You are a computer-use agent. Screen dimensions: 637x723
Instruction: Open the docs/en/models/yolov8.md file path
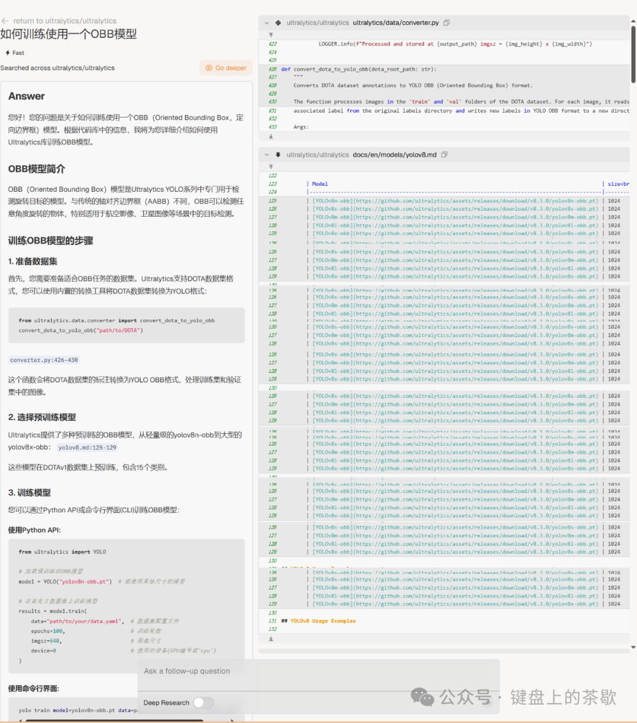[x=395, y=155]
